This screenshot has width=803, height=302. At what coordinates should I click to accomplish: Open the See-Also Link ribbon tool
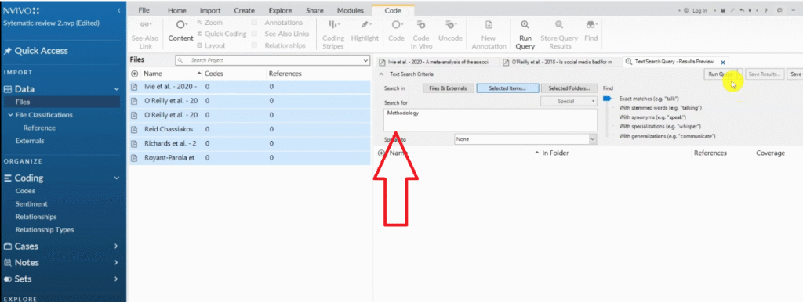[145, 34]
